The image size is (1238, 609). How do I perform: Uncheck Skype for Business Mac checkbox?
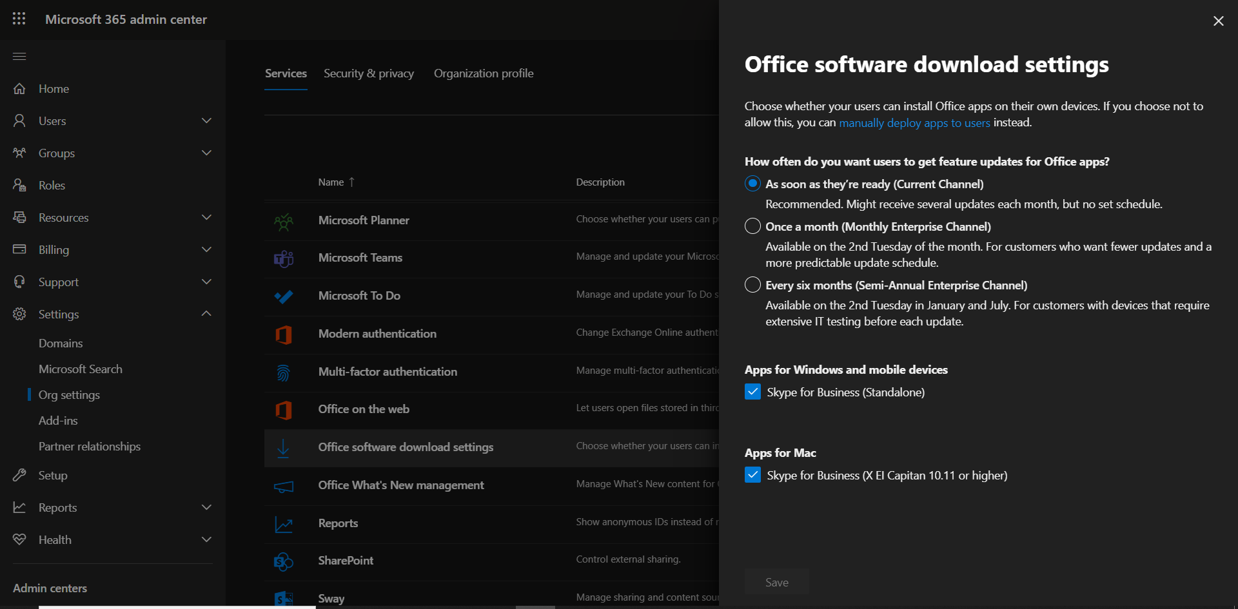tap(752, 475)
